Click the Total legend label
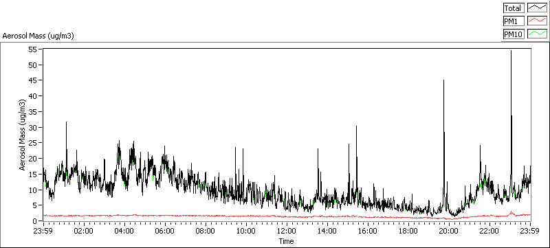Viewport: 550px width, 248px height. point(514,8)
